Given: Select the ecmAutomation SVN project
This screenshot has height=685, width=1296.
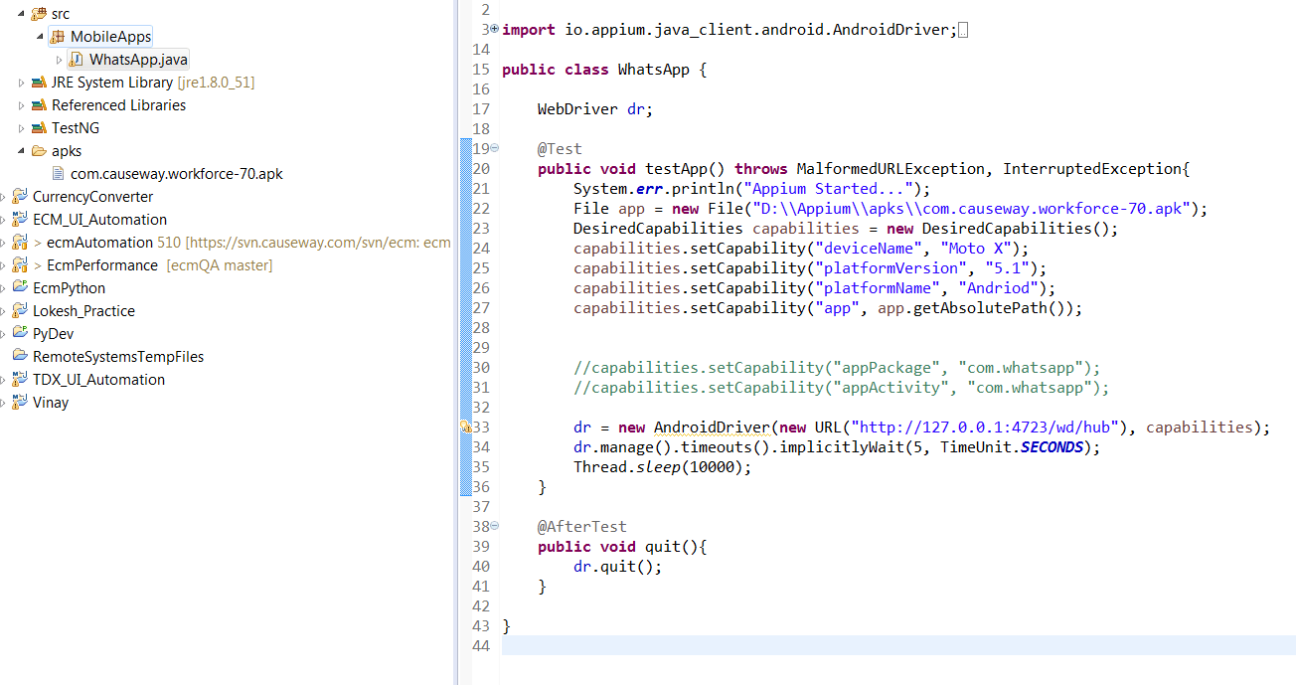Looking at the screenshot, I should 99,242.
